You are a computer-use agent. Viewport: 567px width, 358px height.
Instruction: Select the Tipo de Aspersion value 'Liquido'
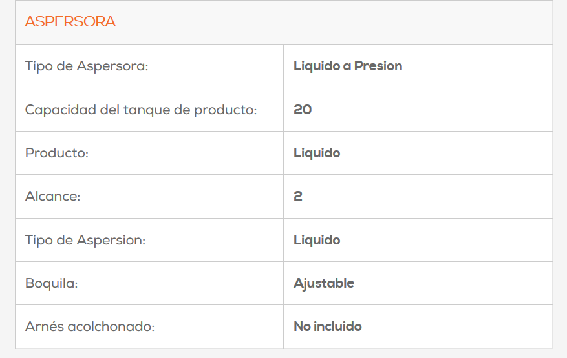[317, 240]
